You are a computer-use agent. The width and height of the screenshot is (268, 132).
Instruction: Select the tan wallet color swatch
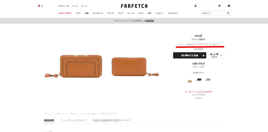click(189, 81)
